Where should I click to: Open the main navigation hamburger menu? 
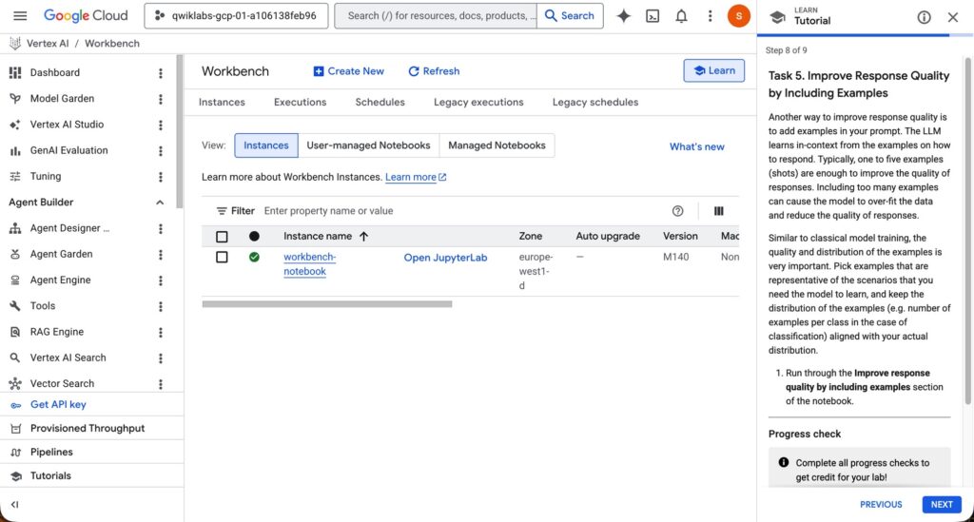[20, 15]
